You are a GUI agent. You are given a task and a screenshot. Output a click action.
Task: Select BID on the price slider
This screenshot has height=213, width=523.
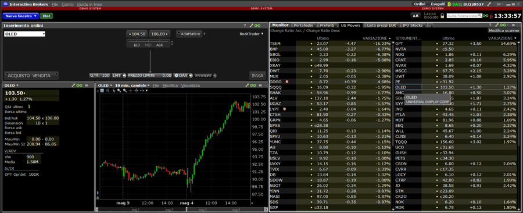(137, 45)
